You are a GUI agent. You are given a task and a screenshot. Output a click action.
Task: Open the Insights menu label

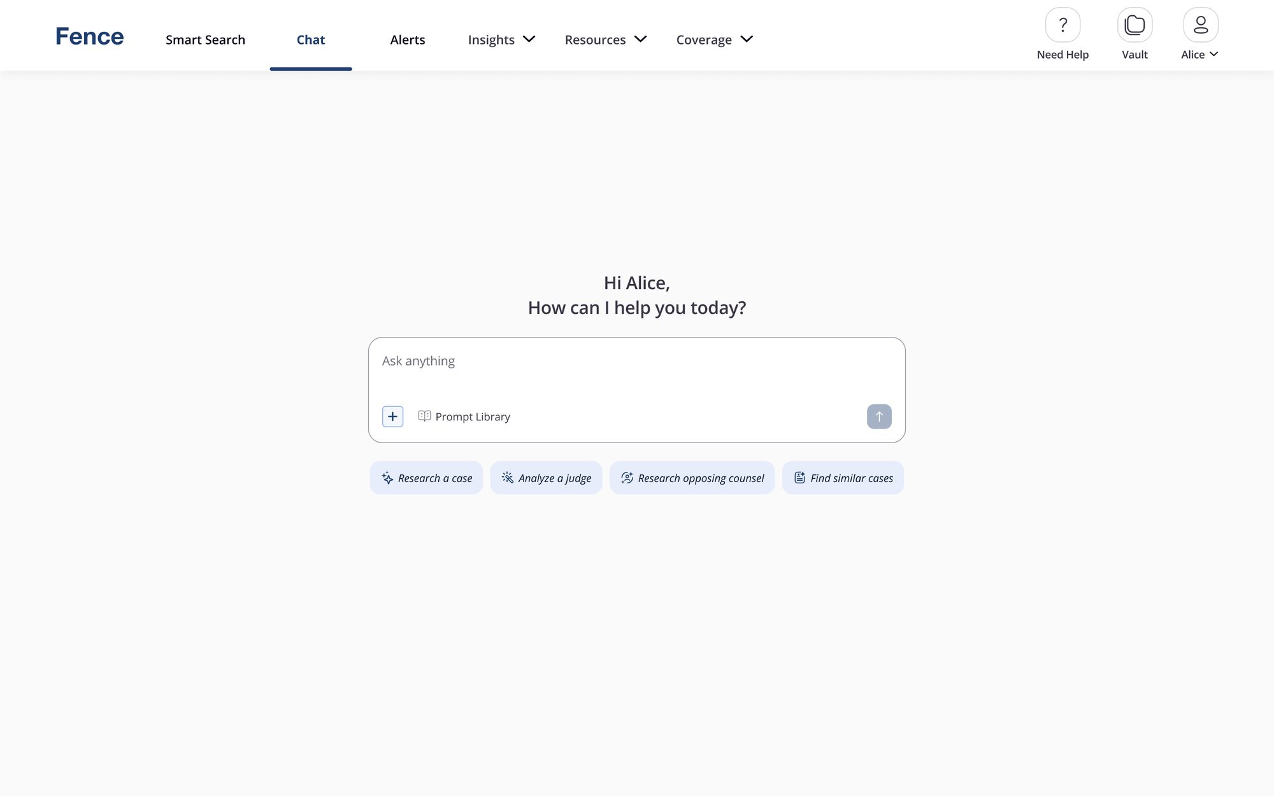coord(491,39)
